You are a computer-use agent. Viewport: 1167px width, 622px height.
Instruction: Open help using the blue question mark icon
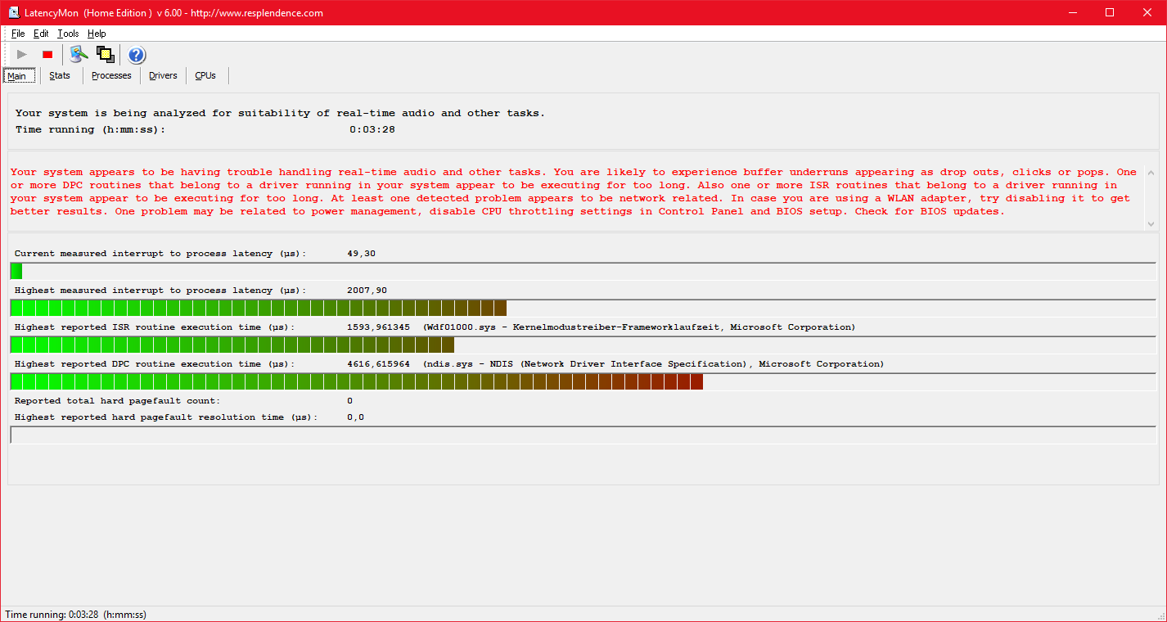pyautogui.click(x=137, y=55)
